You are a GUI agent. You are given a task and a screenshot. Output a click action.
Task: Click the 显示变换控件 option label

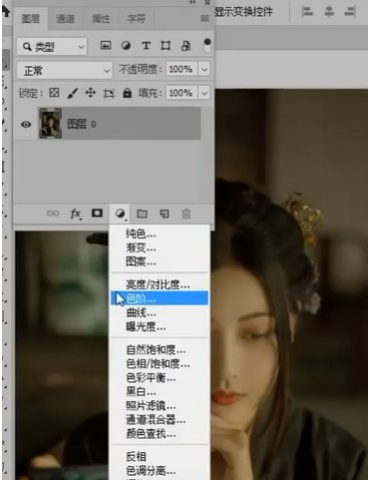(x=243, y=12)
